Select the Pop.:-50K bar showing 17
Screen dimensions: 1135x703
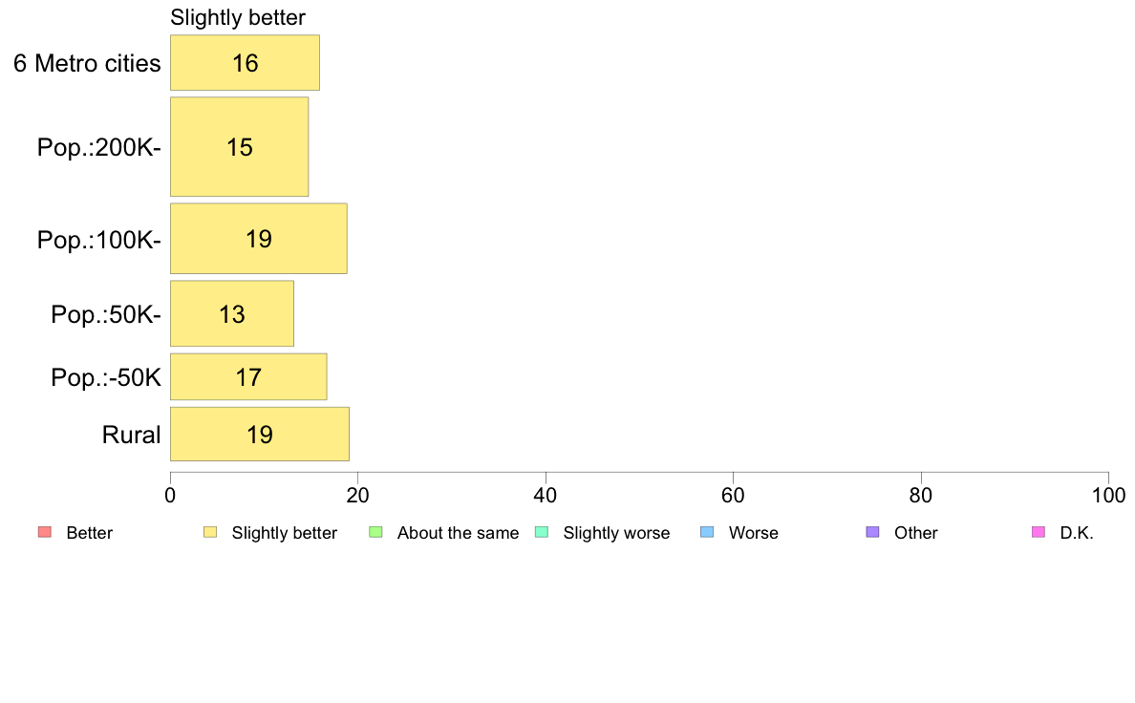point(248,377)
